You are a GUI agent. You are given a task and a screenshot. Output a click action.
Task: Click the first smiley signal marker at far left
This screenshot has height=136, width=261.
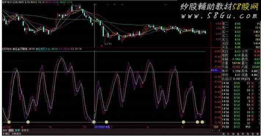pyautogui.click(x=9, y=122)
